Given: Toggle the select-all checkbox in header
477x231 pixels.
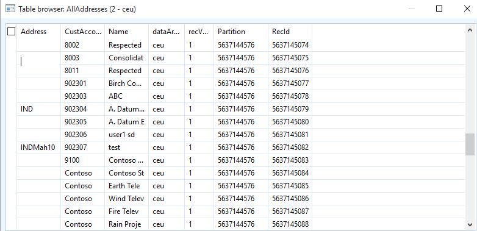Looking at the screenshot, I should (x=11, y=31).
